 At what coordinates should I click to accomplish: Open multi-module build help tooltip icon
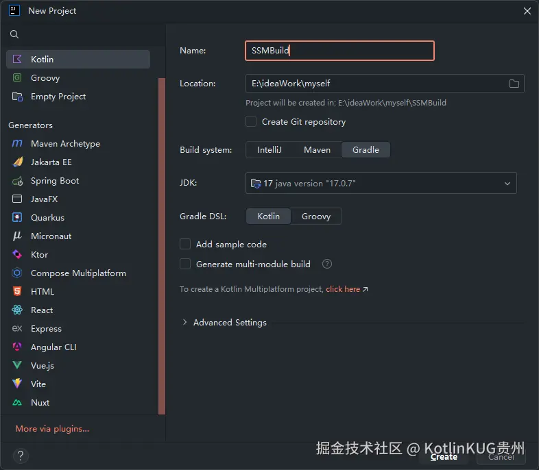pos(327,264)
